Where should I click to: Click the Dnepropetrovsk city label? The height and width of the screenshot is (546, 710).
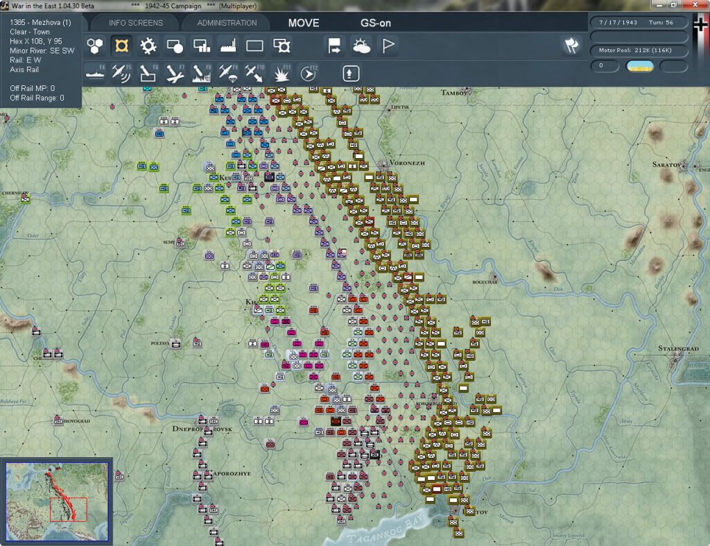[x=202, y=429]
